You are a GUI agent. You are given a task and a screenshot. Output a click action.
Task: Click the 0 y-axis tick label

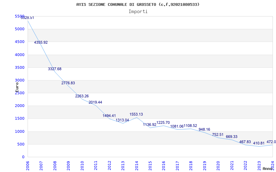(x=23, y=157)
